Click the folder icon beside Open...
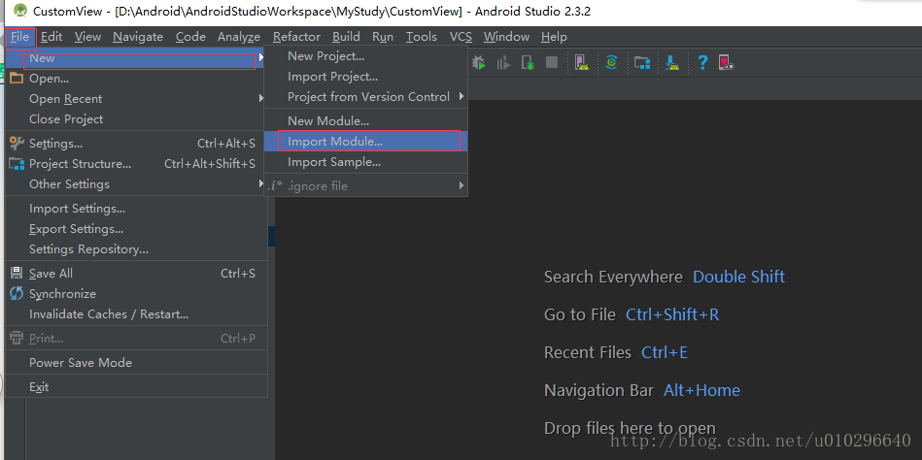This screenshot has height=460, width=922. click(x=17, y=79)
